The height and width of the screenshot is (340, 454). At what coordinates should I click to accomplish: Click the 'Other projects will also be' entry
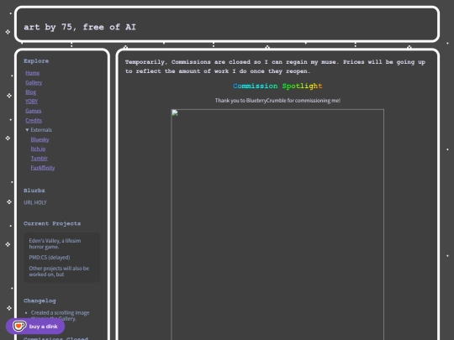tap(59, 271)
